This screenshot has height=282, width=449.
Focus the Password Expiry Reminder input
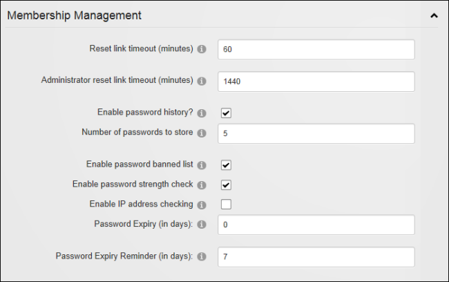click(x=316, y=257)
